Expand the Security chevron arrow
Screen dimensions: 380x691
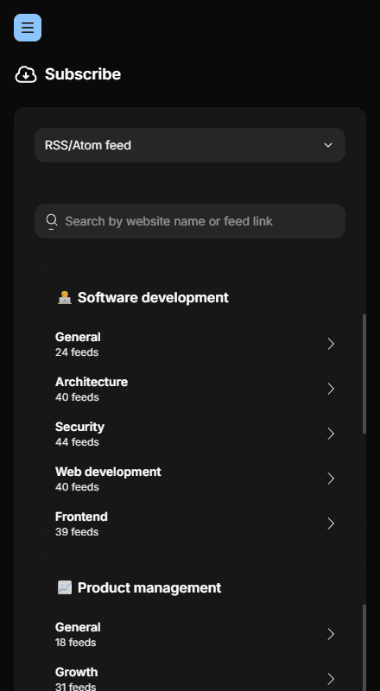click(331, 434)
